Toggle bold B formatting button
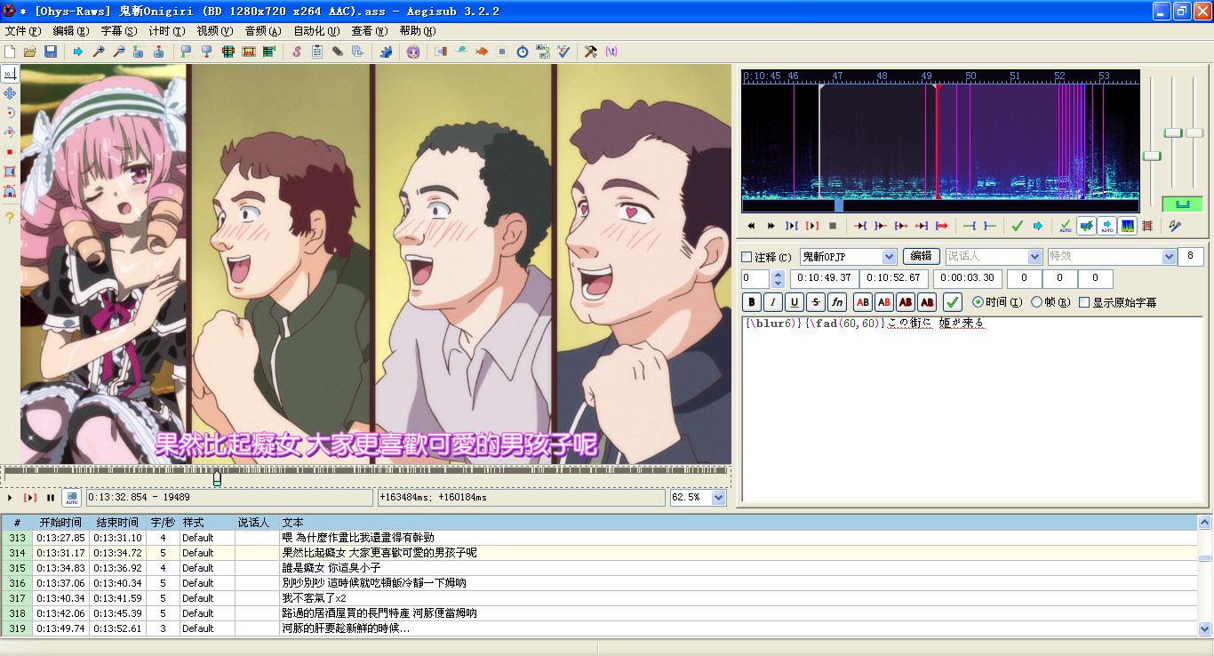 tap(752, 302)
